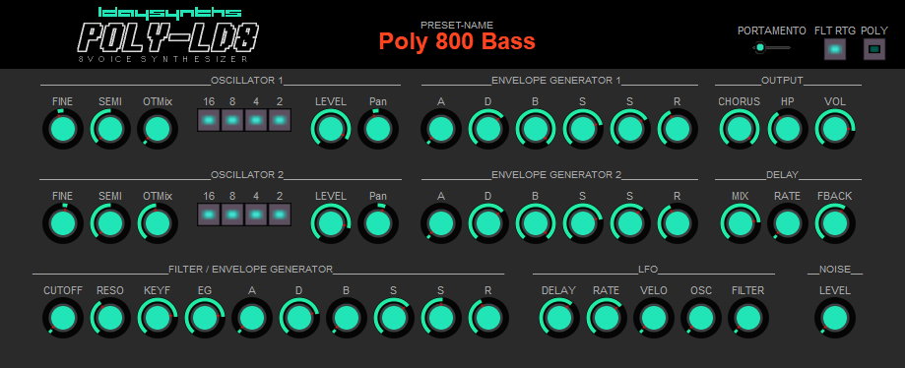The image size is (905, 368).
Task: Toggle Oscillator 1 octave 16 button
Action: [x=209, y=121]
